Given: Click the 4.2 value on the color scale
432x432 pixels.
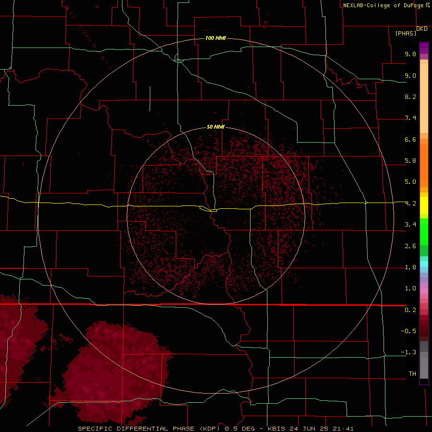Looking at the screenshot, I should pyautogui.click(x=410, y=204).
